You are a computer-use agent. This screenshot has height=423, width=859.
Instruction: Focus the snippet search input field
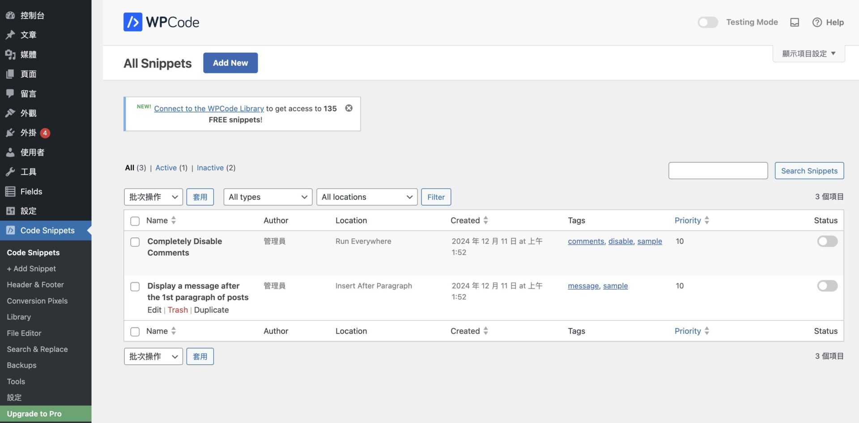718,171
